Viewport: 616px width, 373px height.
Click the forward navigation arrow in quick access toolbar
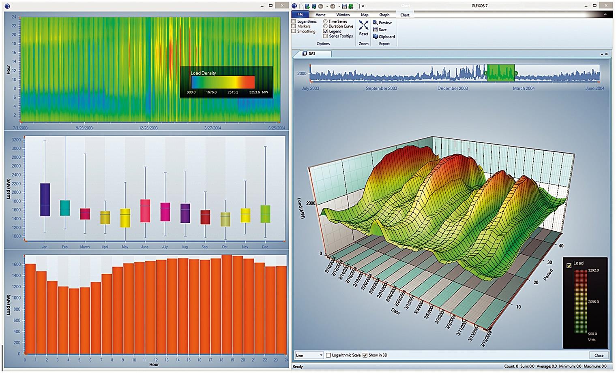coord(332,6)
